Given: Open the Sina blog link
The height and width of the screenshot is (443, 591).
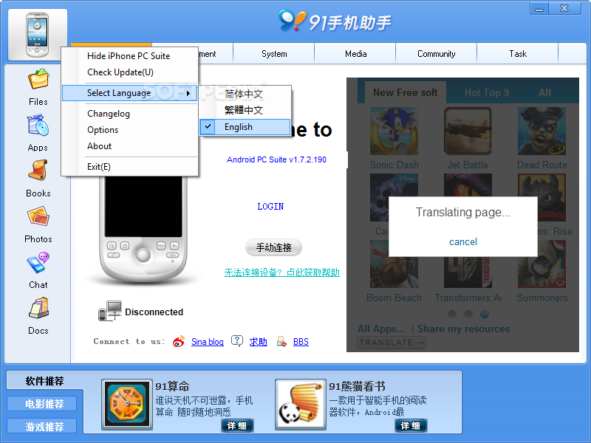Looking at the screenshot, I should 208,342.
